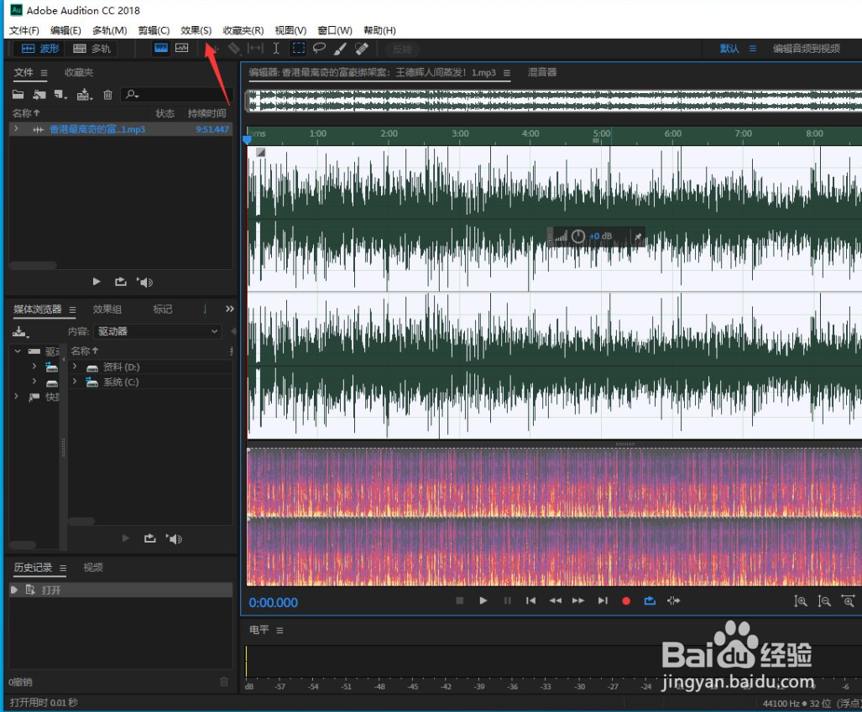862x712 pixels.
Task: Select the Time Selection I-beam tool
Action: tap(276, 49)
